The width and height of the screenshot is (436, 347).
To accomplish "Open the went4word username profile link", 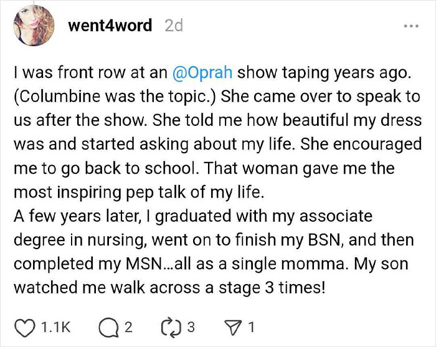I will (110, 26).
